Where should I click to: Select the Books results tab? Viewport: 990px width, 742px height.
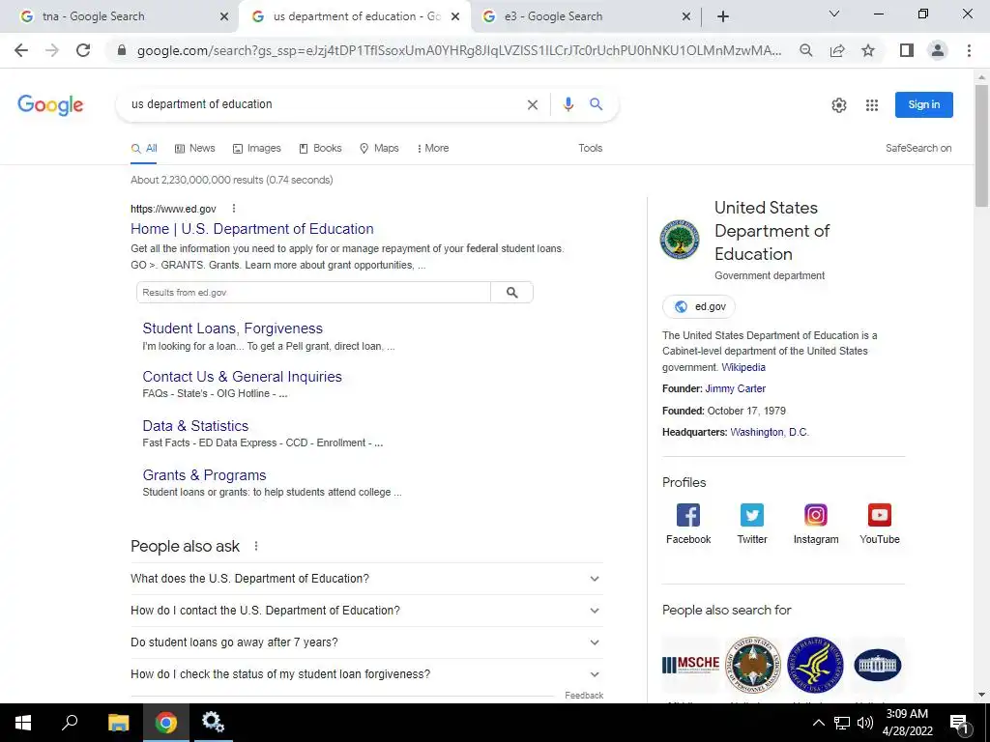coord(320,148)
